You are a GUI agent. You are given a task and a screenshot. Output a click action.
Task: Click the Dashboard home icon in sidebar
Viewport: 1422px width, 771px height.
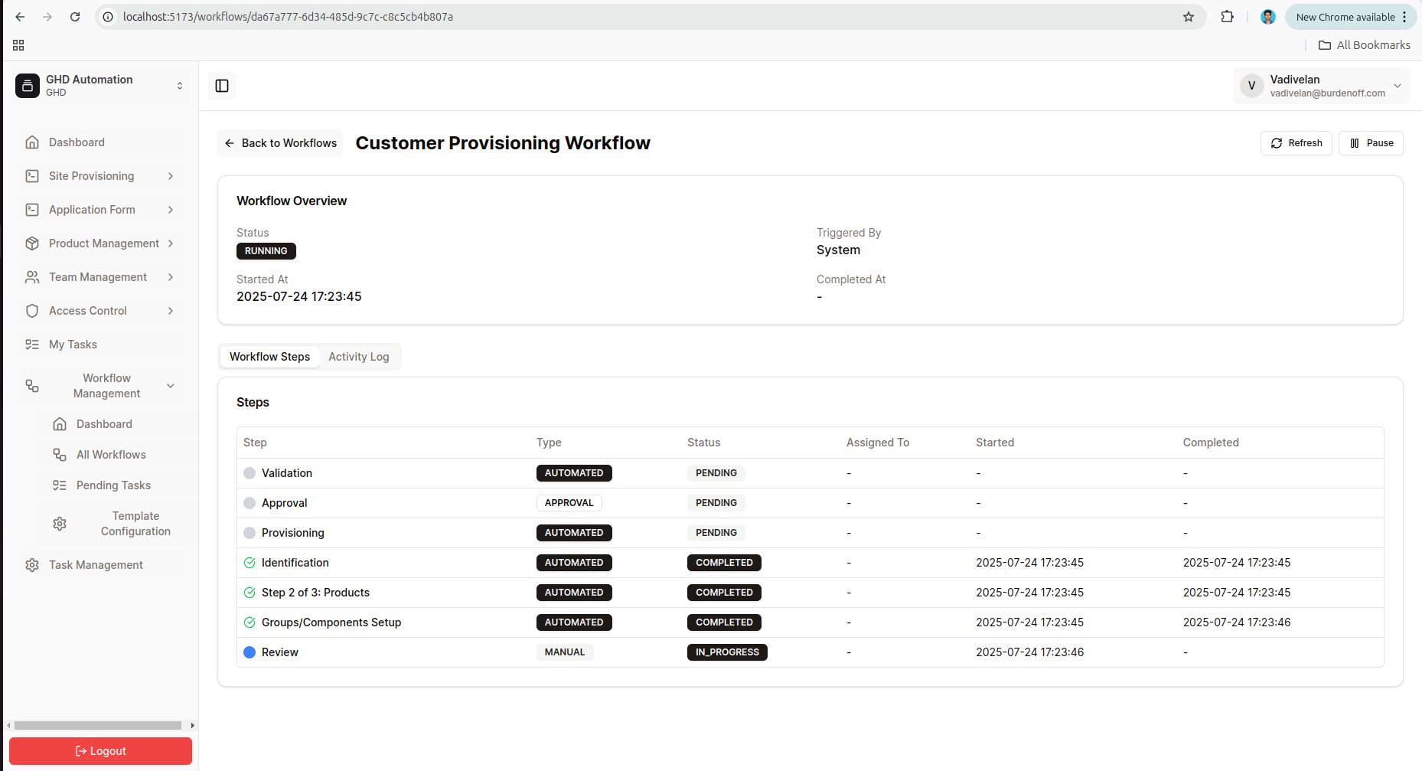click(32, 142)
